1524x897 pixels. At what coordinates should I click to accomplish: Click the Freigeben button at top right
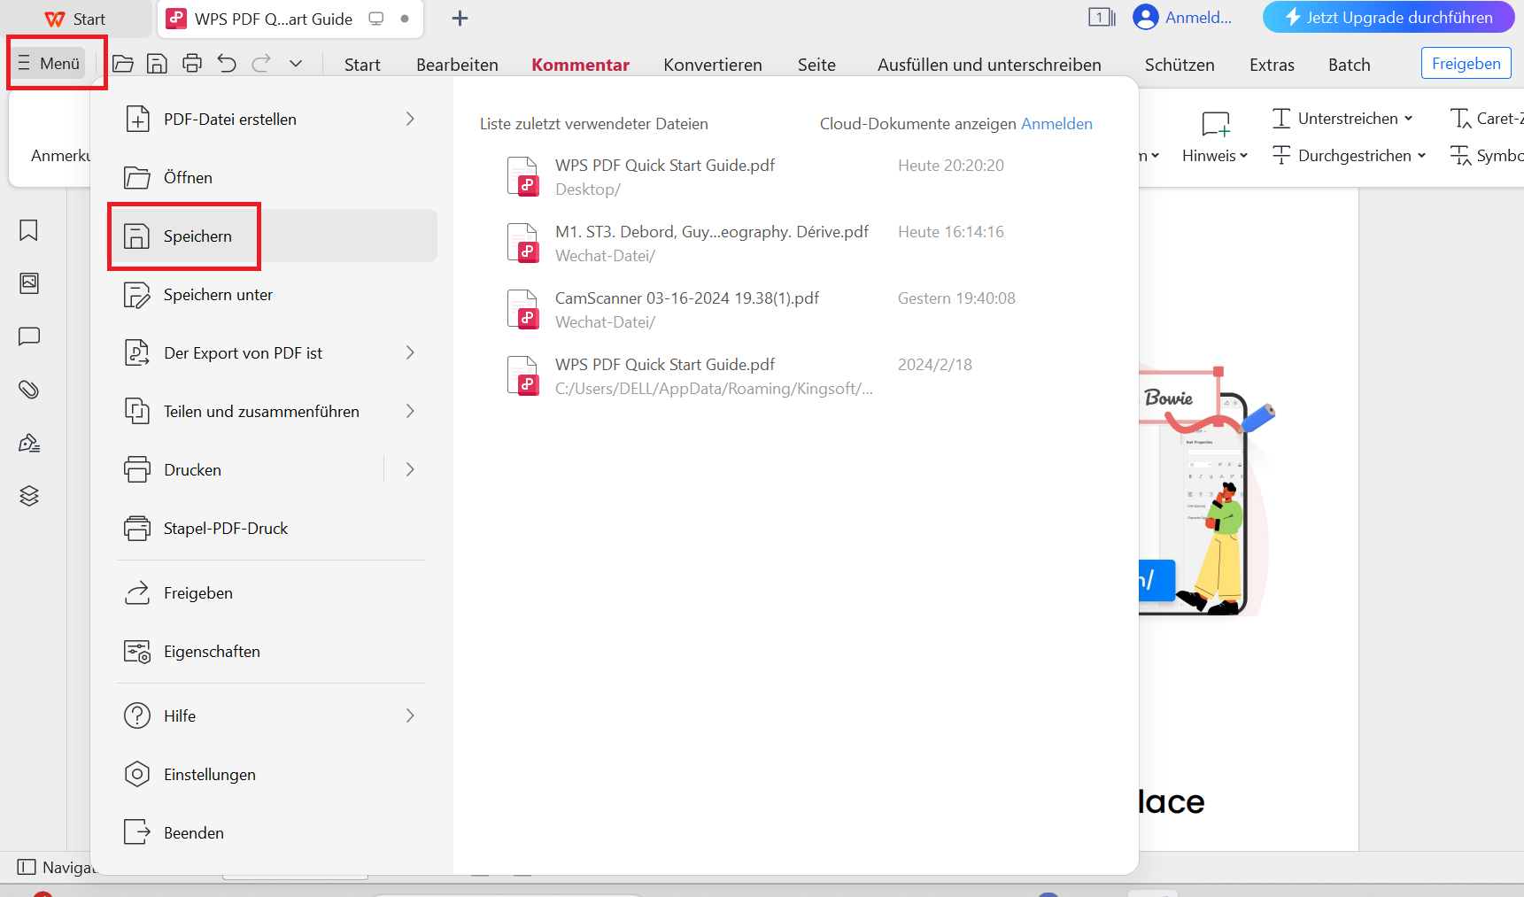[x=1466, y=64]
